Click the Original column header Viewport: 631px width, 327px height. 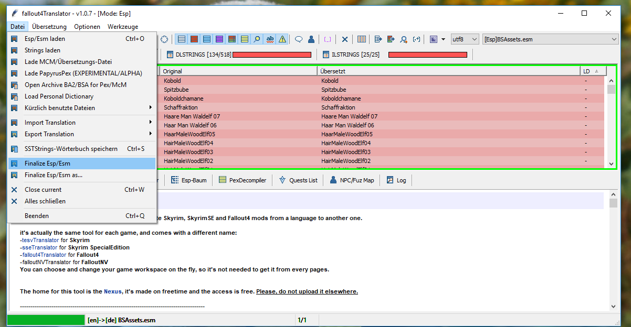(x=238, y=71)
